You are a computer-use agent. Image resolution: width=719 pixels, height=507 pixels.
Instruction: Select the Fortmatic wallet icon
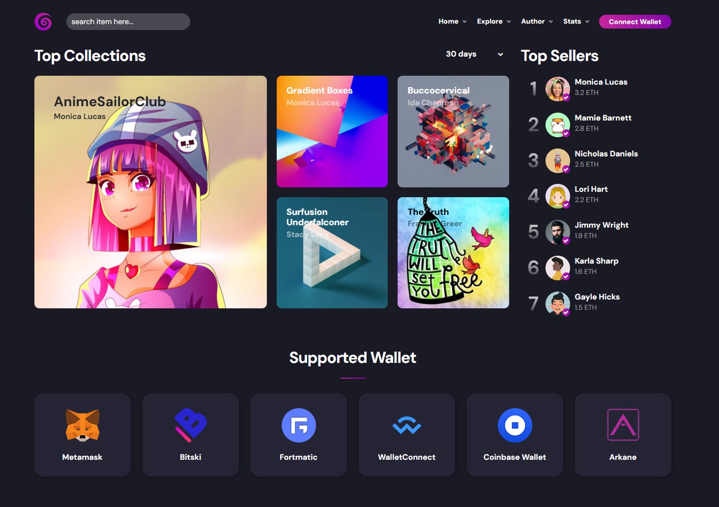tap(298, 425)
